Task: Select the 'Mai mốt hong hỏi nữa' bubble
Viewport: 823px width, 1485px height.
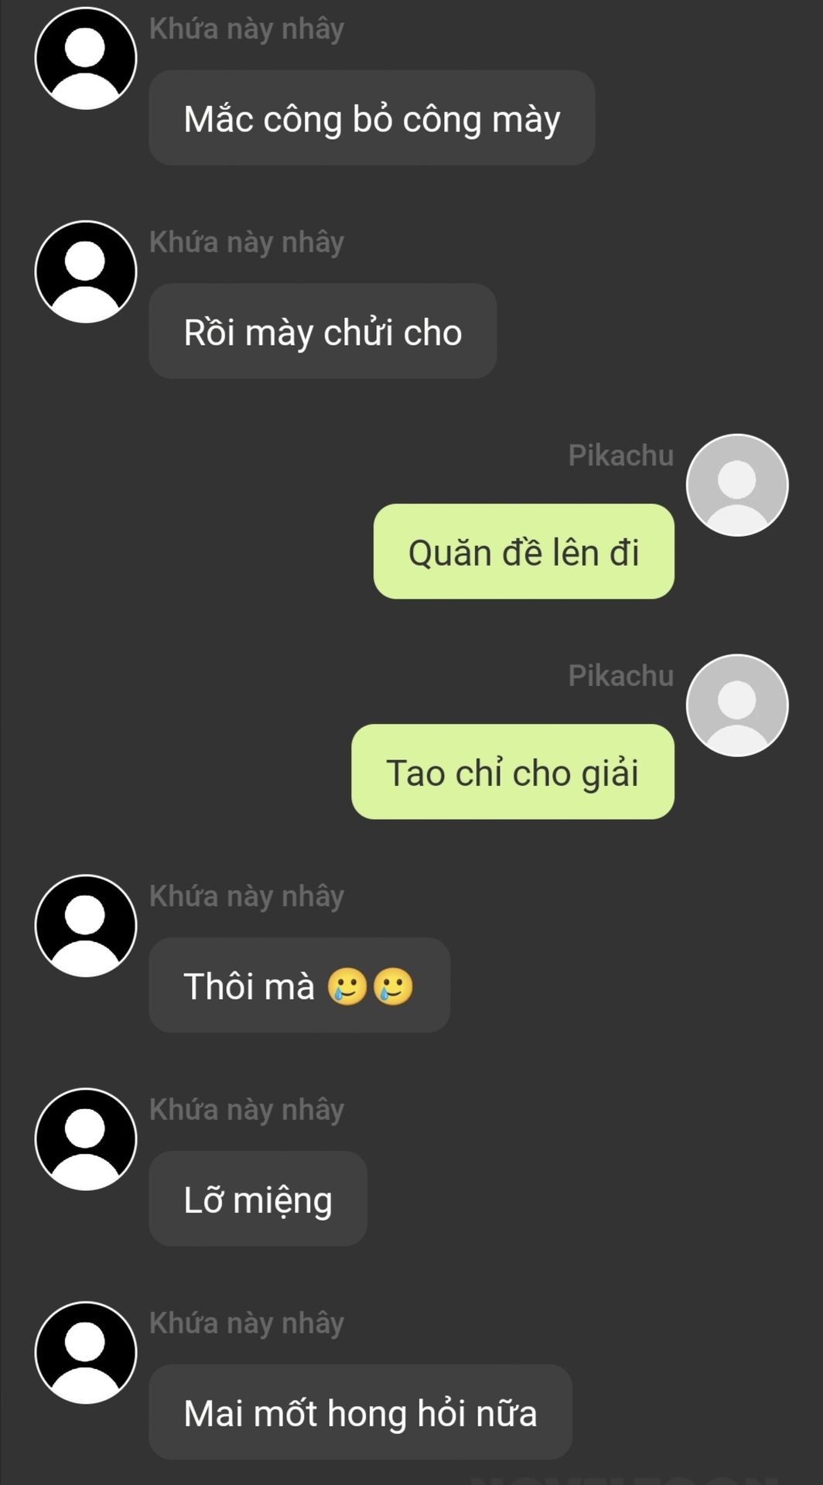Action: (360, 1412)
